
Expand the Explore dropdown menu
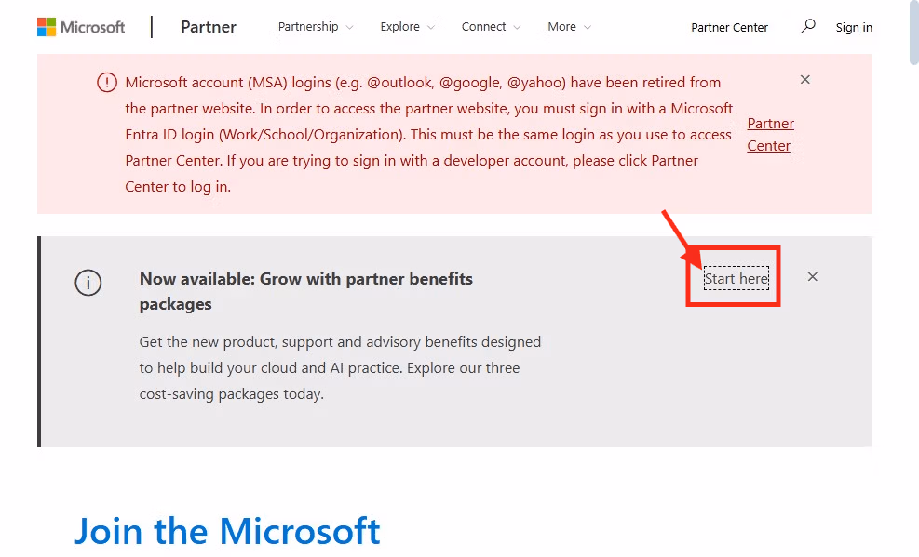tap(407, 27)
